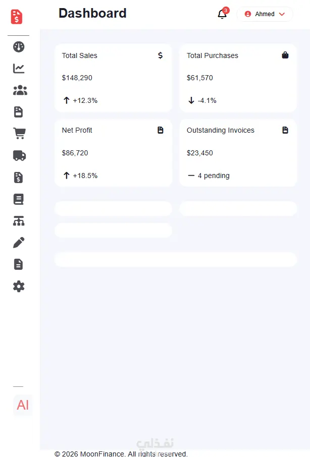The height and width of the screenshot is (457, 310).
Task: Select the Total Purchases card
Action: coord(238,78)
